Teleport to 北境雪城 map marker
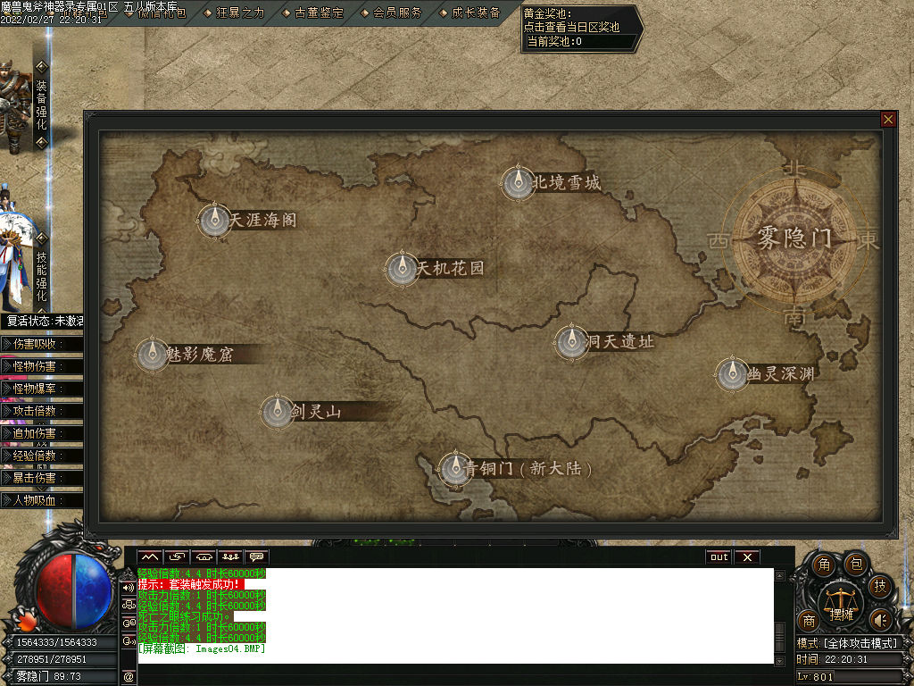914x686 pixels. 518,182
